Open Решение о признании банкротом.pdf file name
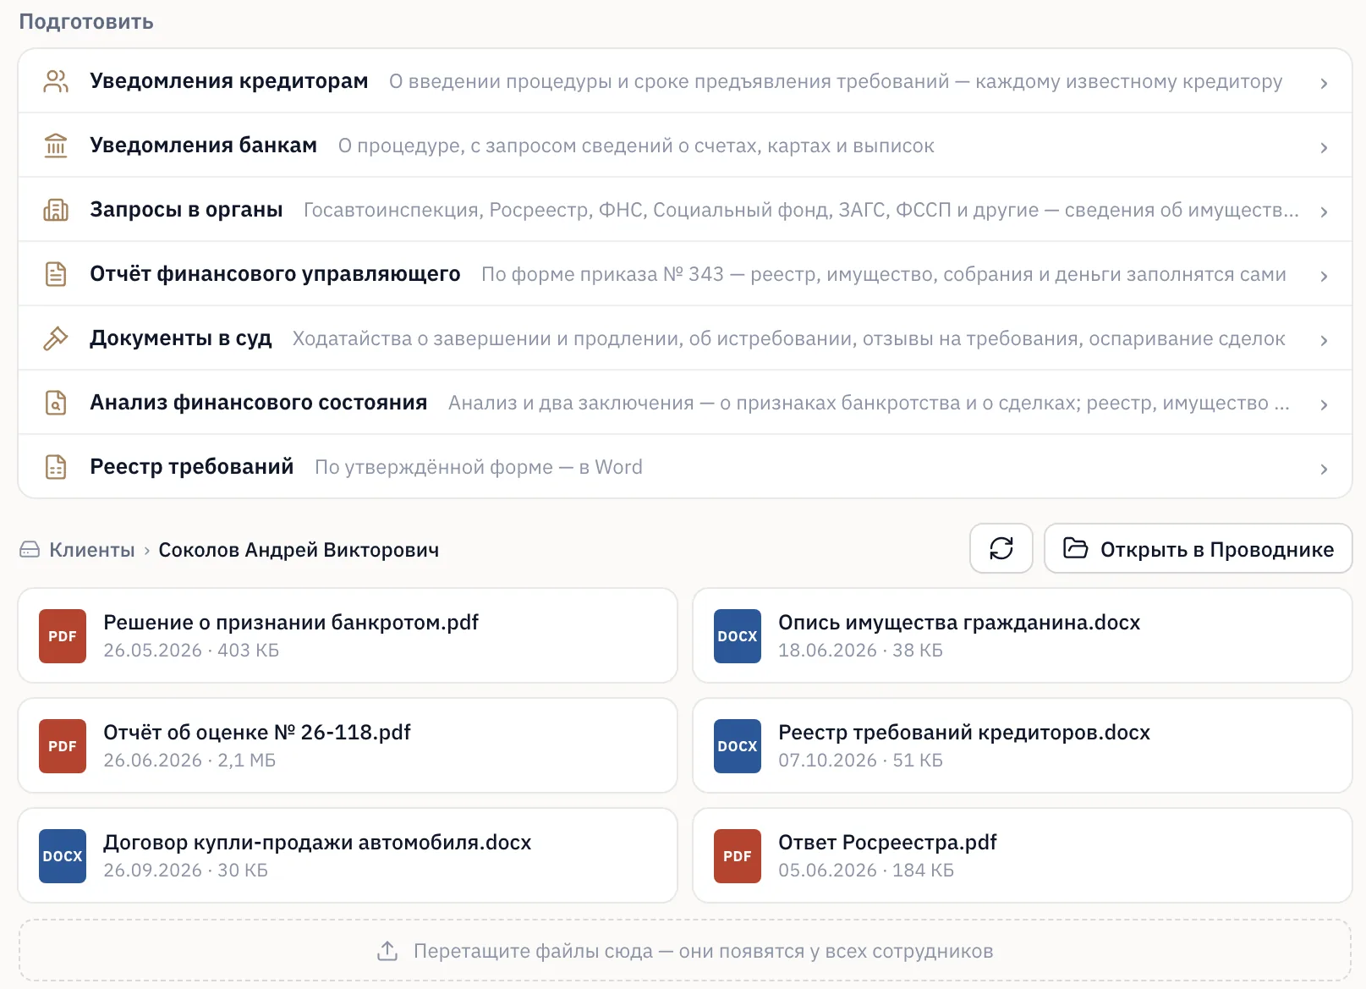The image size is (1366, 989). [x=291, y=623]
